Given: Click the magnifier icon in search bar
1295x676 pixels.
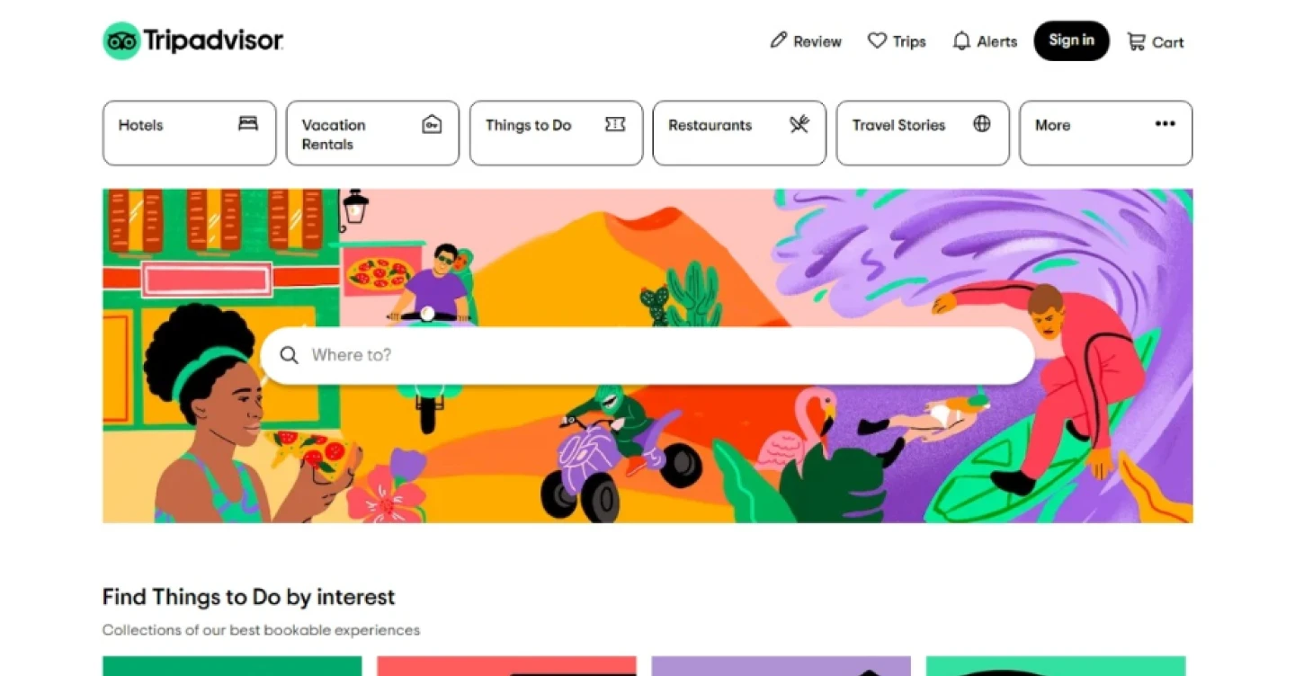Looking at the screenshot, I should point(289,355).
